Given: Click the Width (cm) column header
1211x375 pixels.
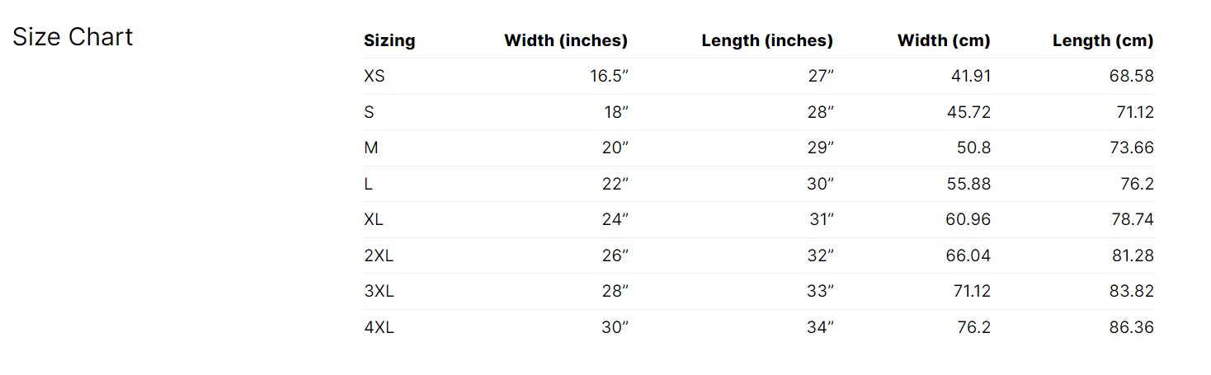Looking at the screenshot, I should click(x=944, y=40).
